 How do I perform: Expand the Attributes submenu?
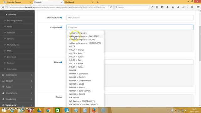(17, 33)
